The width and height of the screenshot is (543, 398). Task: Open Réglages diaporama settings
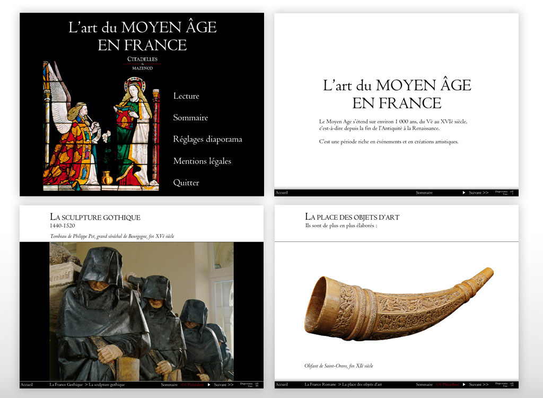click(207, 140)
